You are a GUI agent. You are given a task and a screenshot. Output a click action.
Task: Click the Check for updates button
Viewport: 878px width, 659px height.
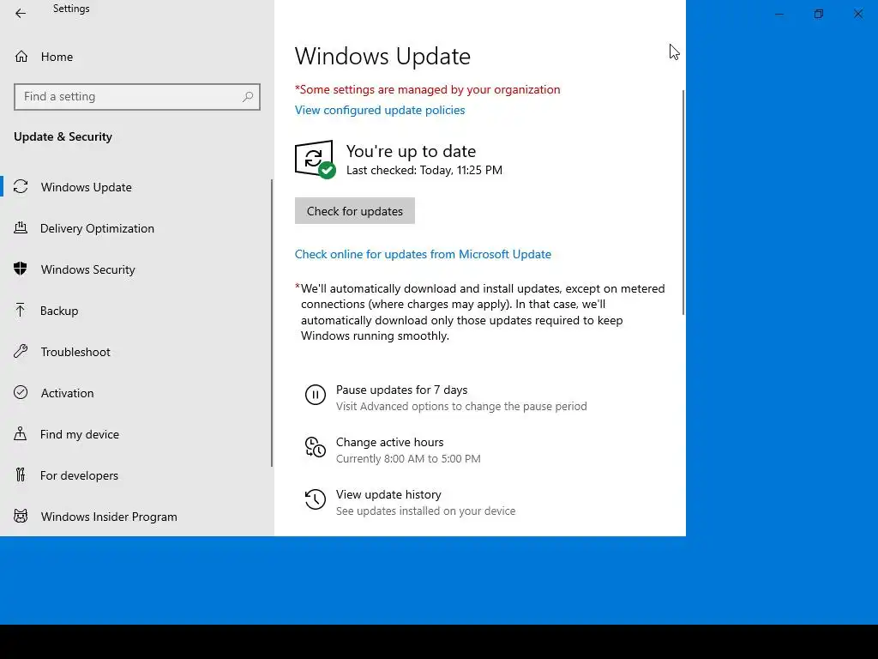(x=354, y=211)
